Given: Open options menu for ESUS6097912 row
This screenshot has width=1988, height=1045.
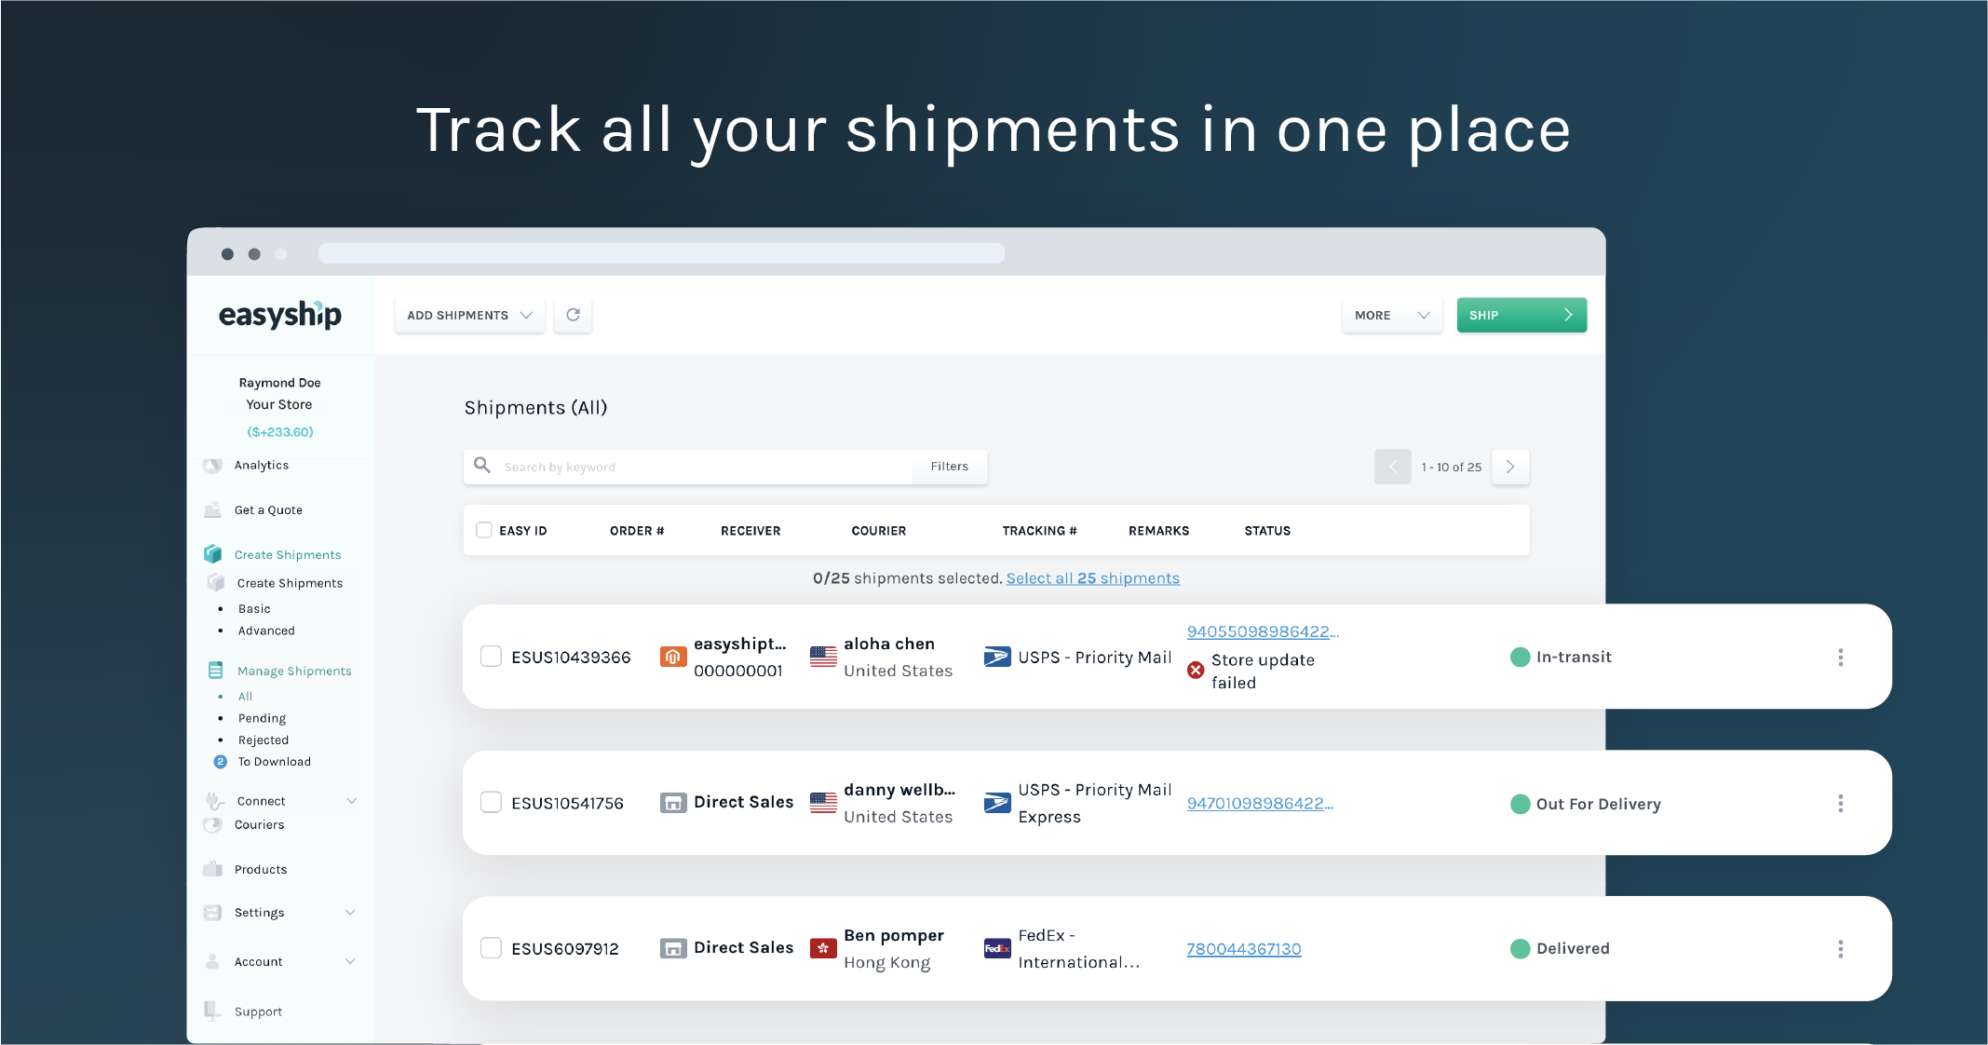Looking at the screenshot, I should click(x=1840, y=949).
